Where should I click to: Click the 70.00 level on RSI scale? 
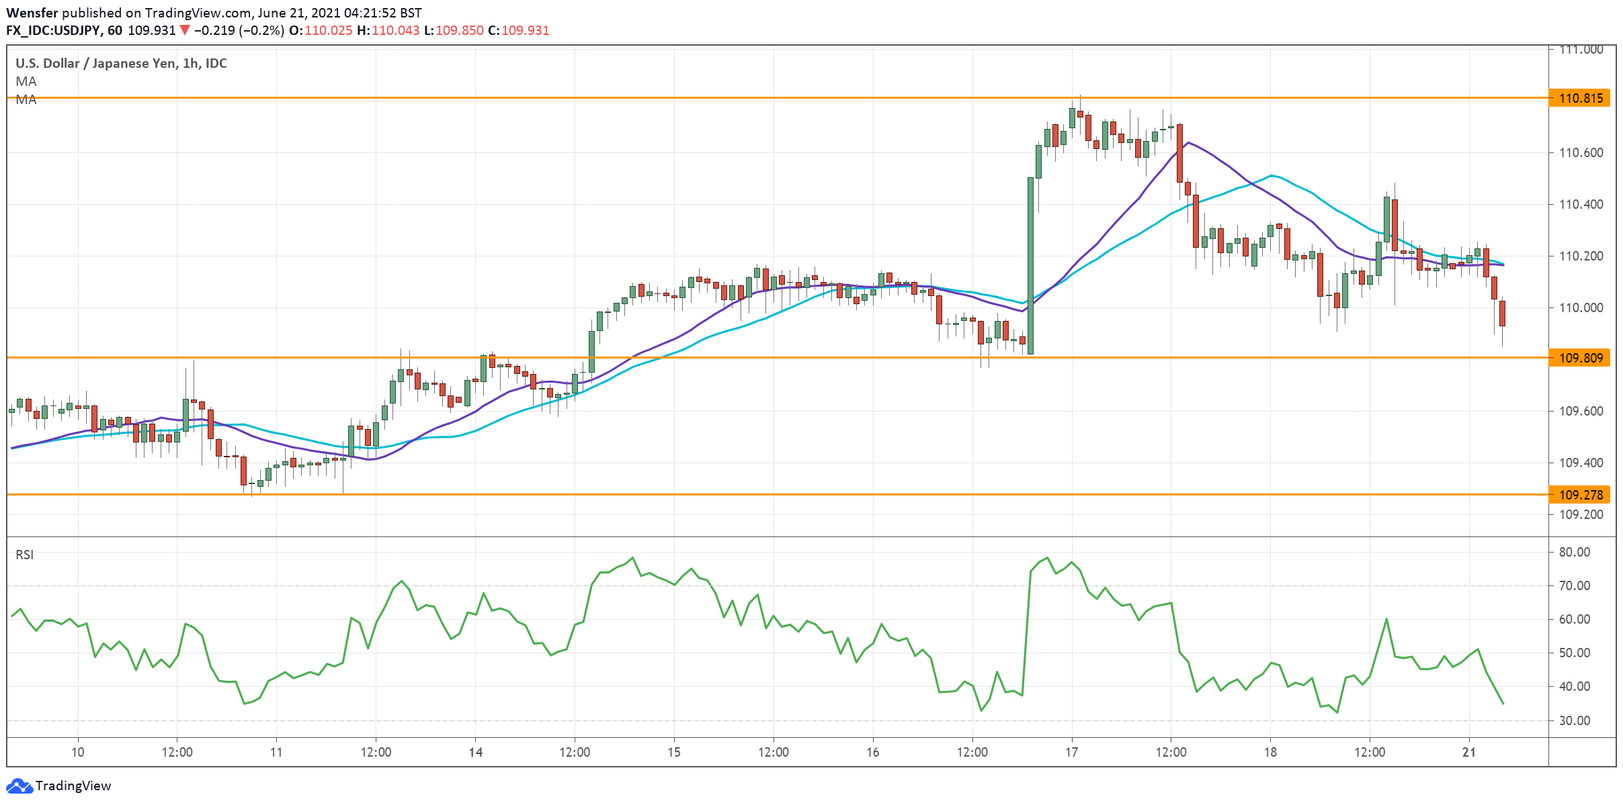[1574, 585]
